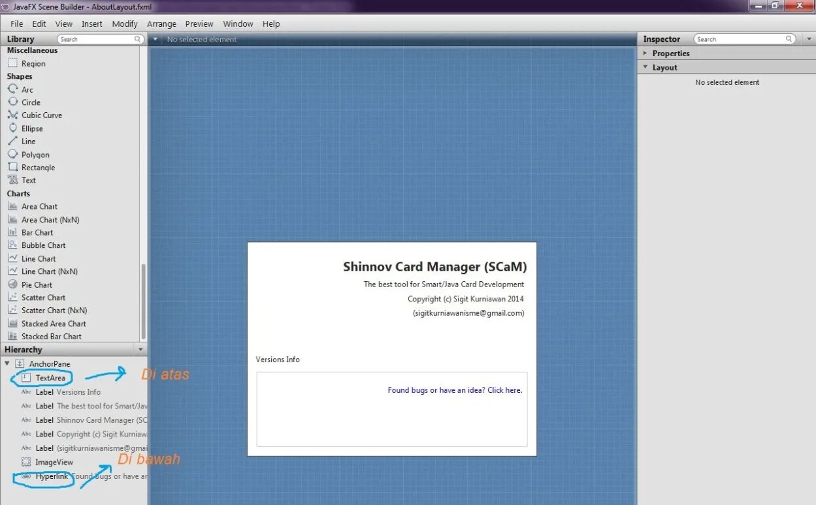Click the Rectangle shape icon
Image resolution: width=816 pixels, height=505 pixels.
click(x=12, y=167)
